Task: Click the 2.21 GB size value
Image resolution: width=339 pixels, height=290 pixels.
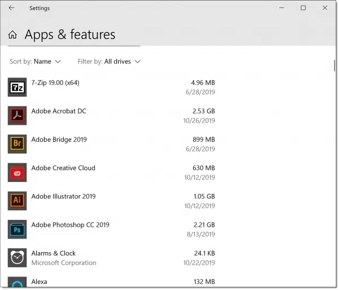Action: [x=205, y=225]
